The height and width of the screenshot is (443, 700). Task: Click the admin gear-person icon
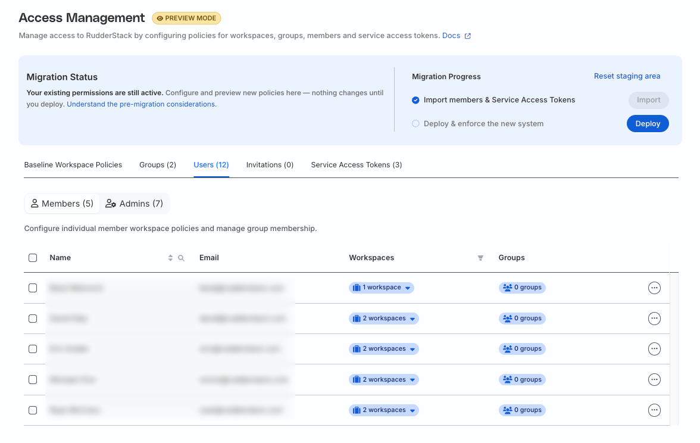[x=110, y=204]
